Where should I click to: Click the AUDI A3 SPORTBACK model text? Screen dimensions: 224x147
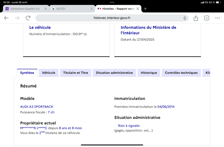(37, 107)
